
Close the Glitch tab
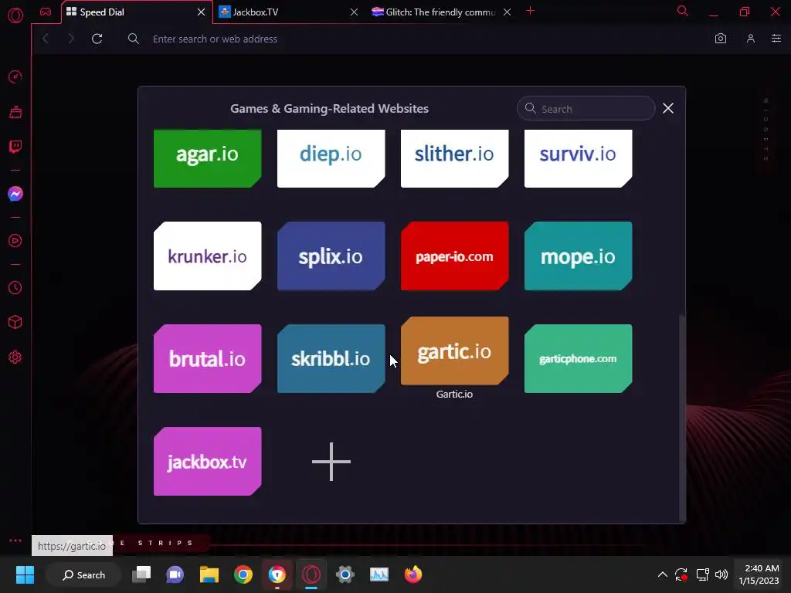[x=507, y=12]
